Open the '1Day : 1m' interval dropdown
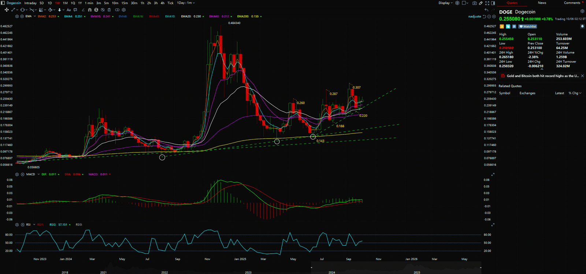The image size is (586, 274). click(x=186, y=3)
